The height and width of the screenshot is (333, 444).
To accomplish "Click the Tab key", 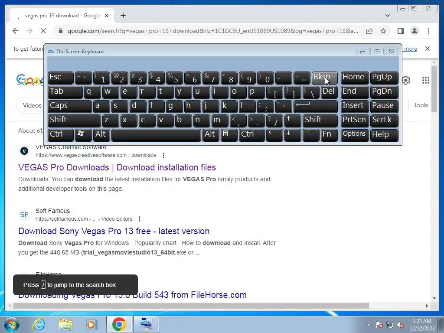I will (x=65, y=92).
